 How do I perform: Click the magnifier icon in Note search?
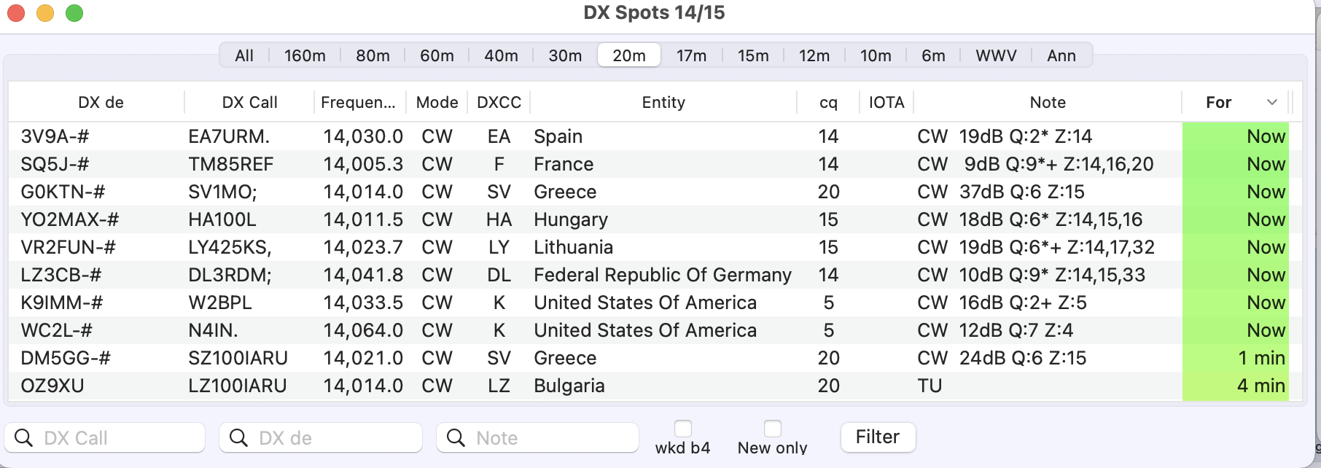[x=456, y=437]
